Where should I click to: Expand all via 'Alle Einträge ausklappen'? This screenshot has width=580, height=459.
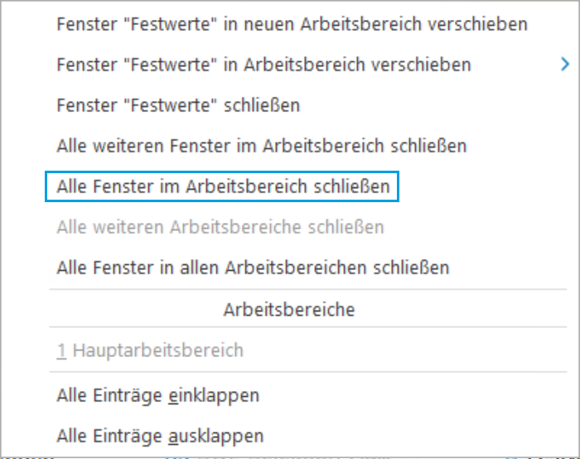[x=160, y=435]
